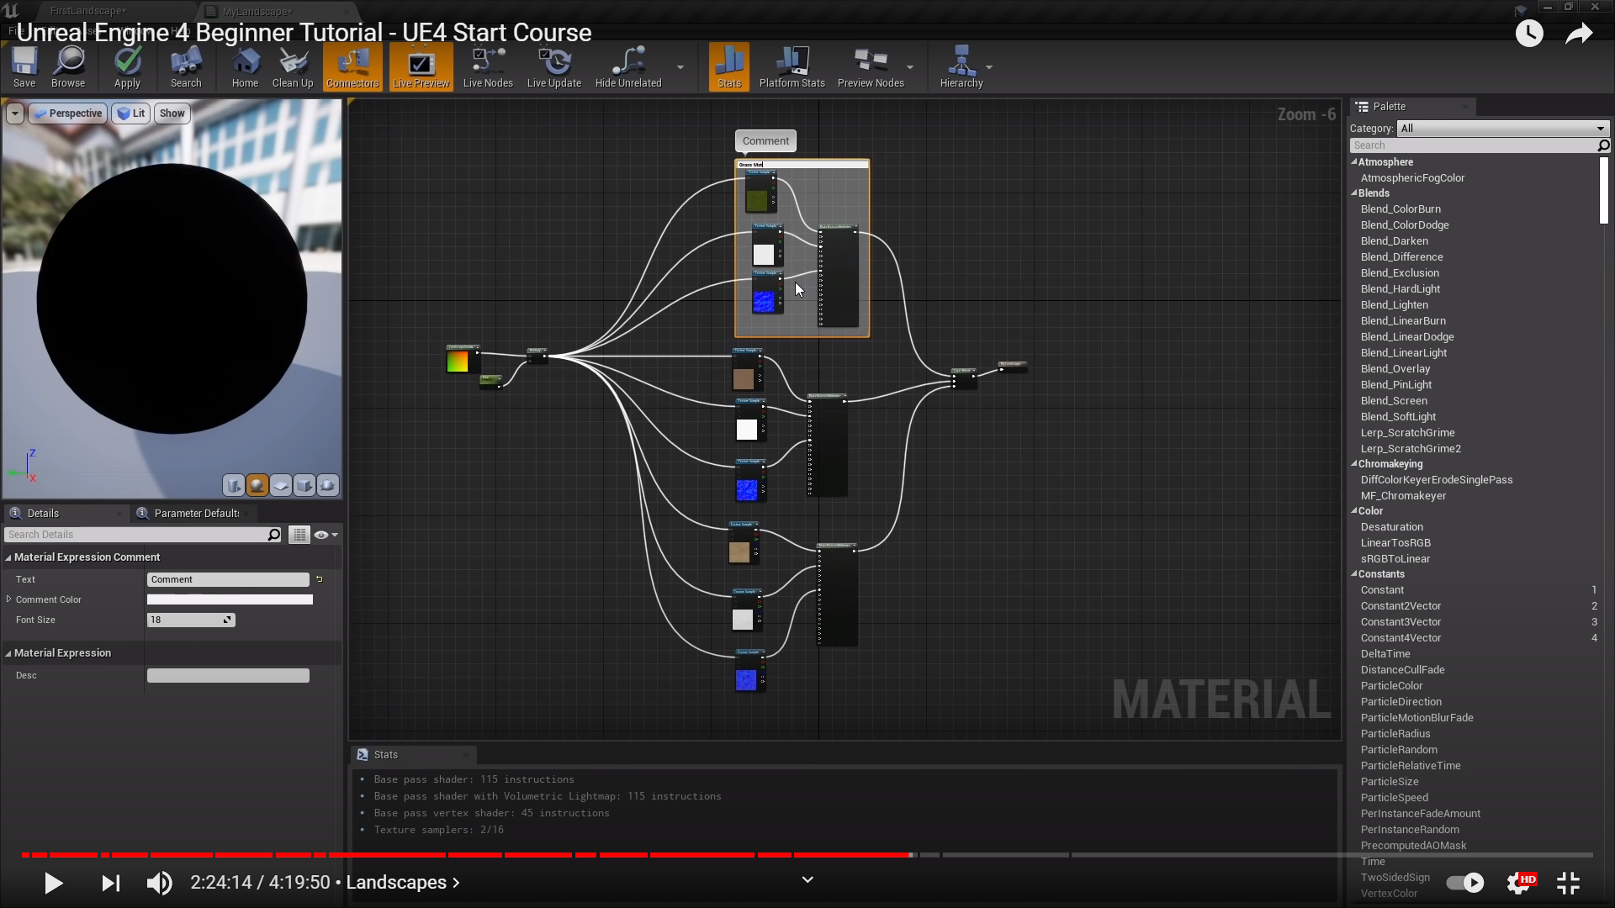Open the Search toolbar tool

[186, 67]
